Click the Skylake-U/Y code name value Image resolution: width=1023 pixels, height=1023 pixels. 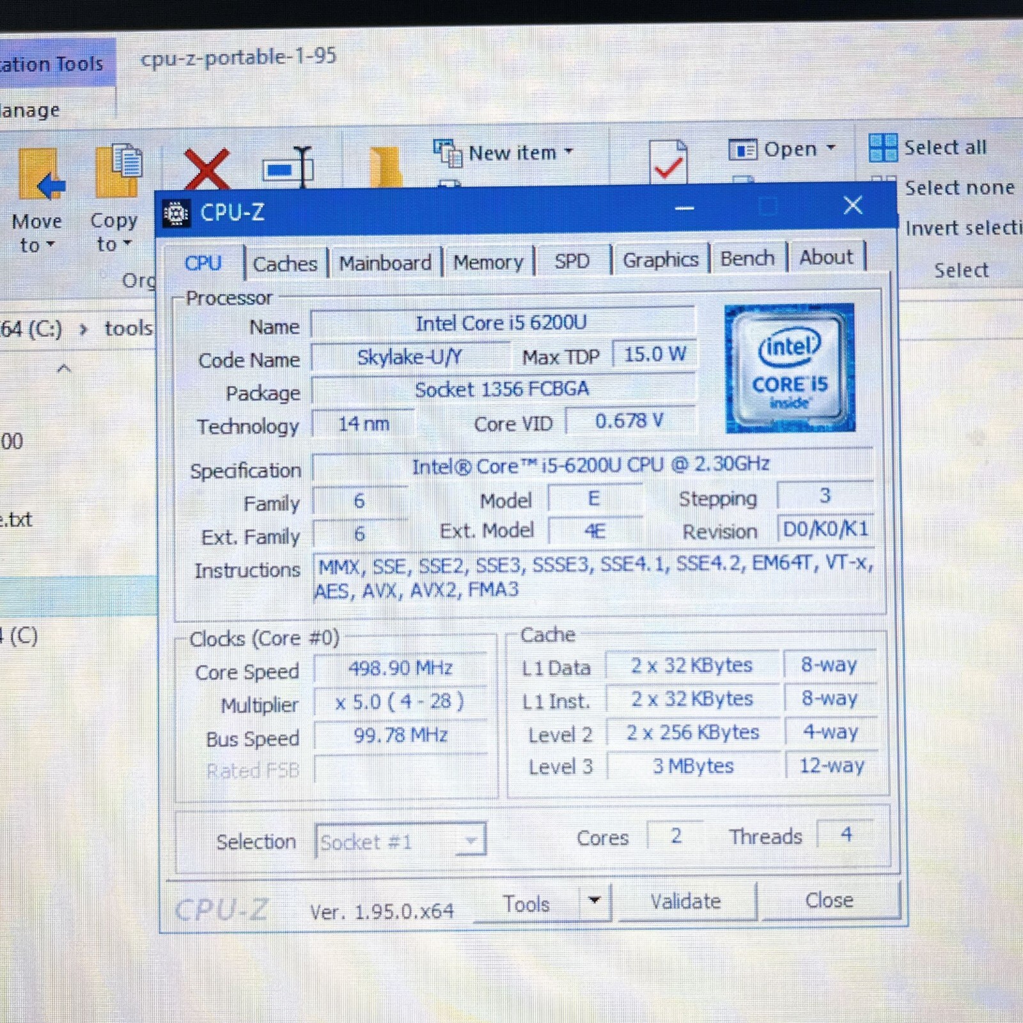(x=410, y=357)
